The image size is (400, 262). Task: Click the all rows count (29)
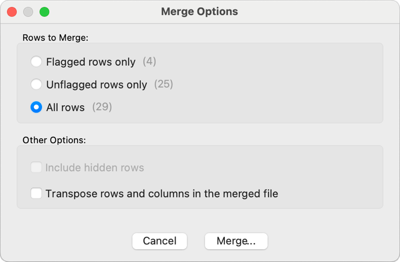[102, 107]
